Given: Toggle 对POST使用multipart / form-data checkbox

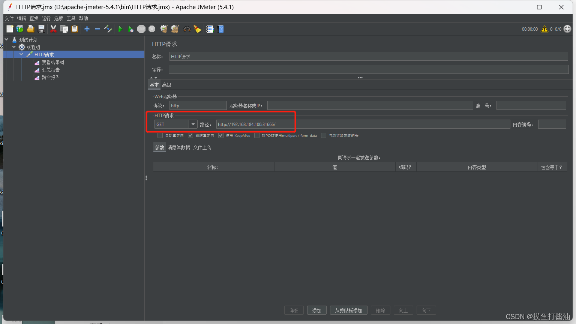Looking at the screenshot, I should (257, 135).
